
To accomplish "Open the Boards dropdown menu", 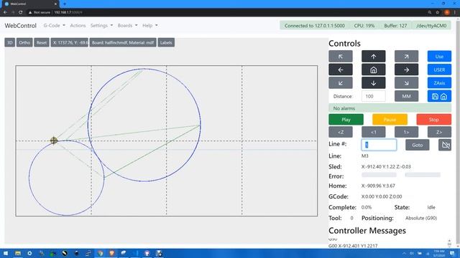I will [128, 26].
